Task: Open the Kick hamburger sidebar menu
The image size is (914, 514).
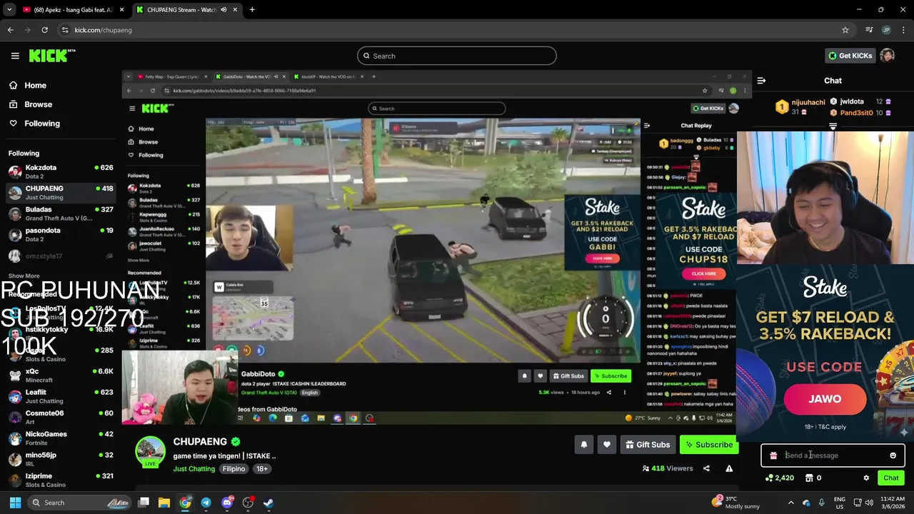Action: 15,56
